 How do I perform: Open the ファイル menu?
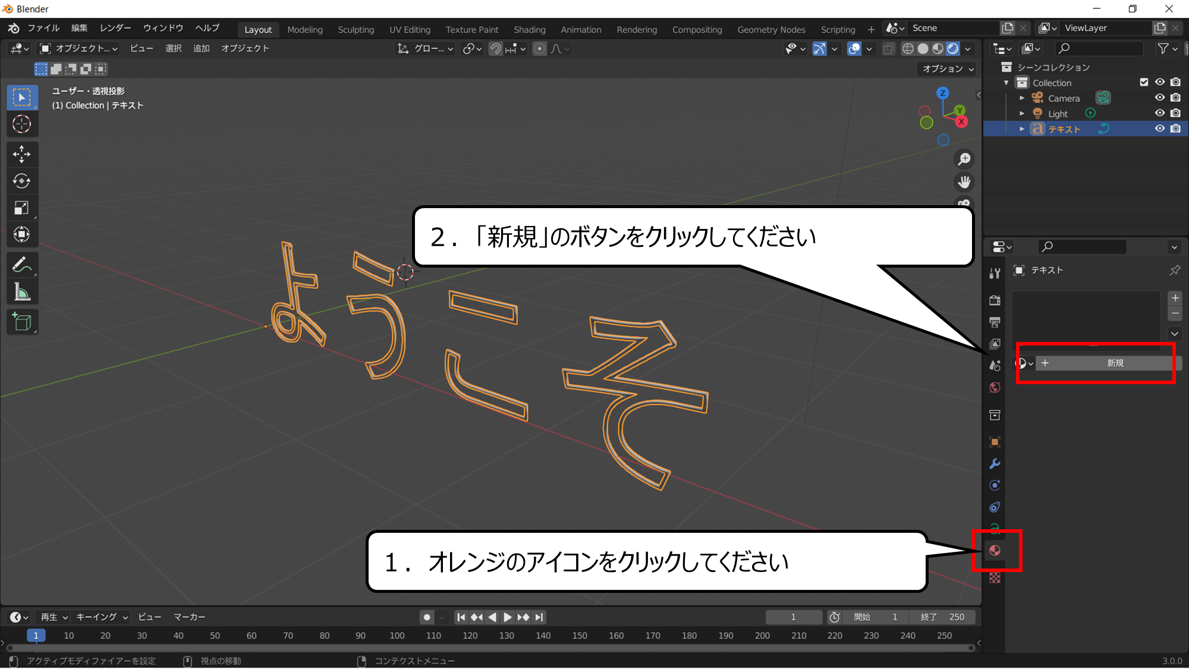coord(43,28)
